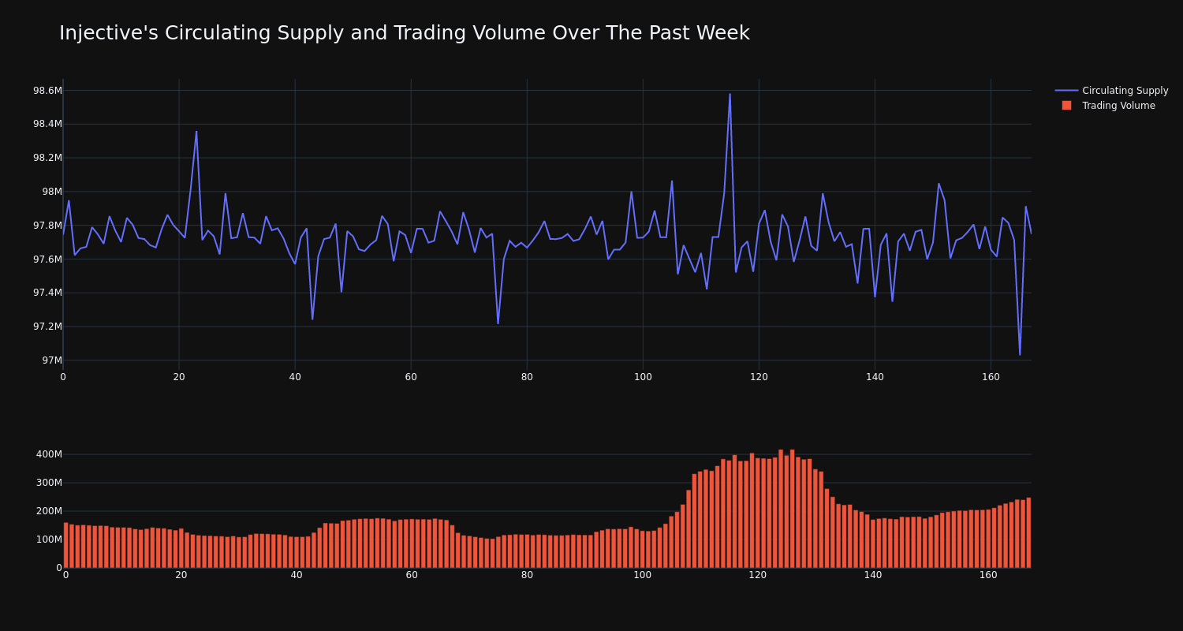1183x631 pixels.
Task: Click the orange Trading Volume legend swatch
Action: 1066,106
